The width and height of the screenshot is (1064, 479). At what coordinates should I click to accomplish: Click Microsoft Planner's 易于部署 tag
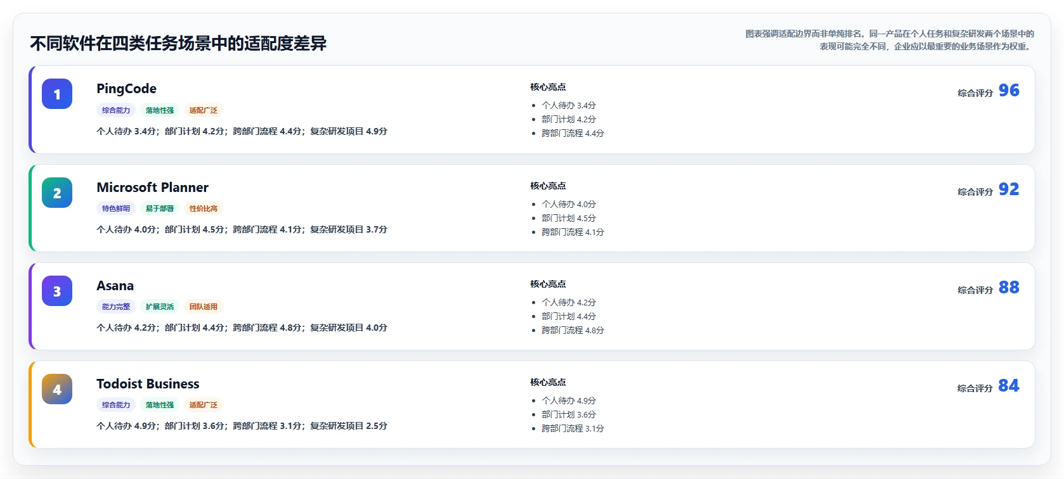(160, 208)
